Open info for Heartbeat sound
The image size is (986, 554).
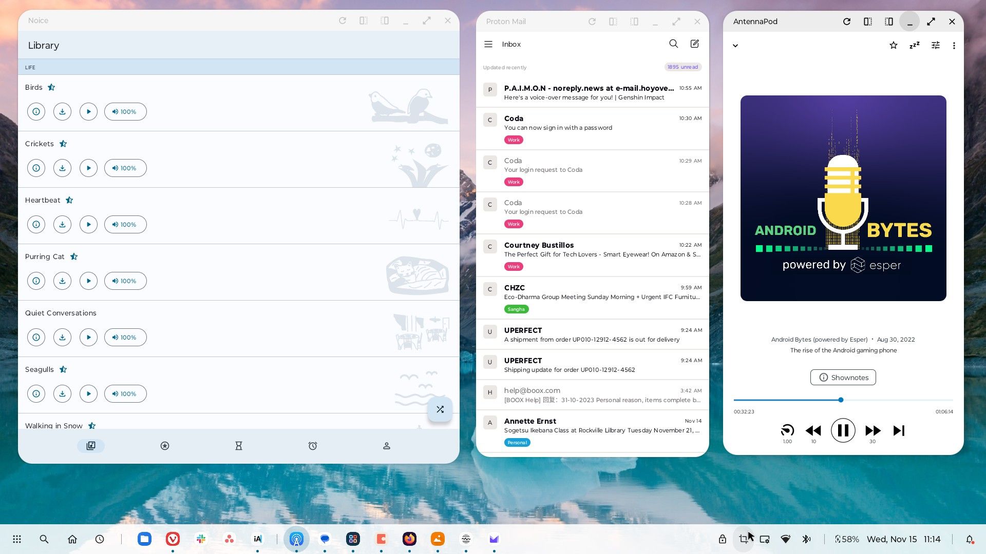coord(36,225)
